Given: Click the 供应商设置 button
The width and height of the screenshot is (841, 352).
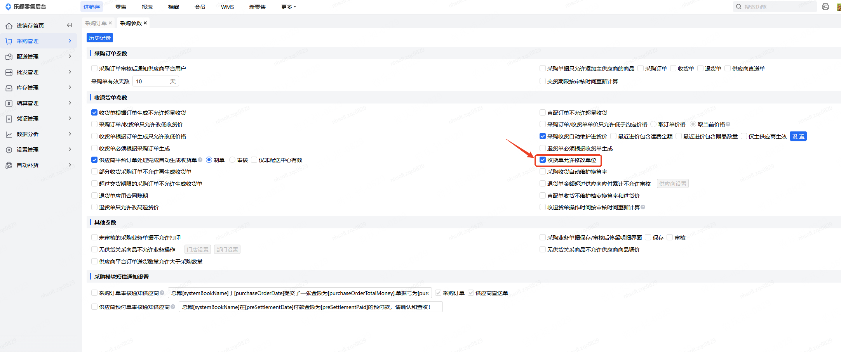Looking at the screenshot, I should pos(673,184).
